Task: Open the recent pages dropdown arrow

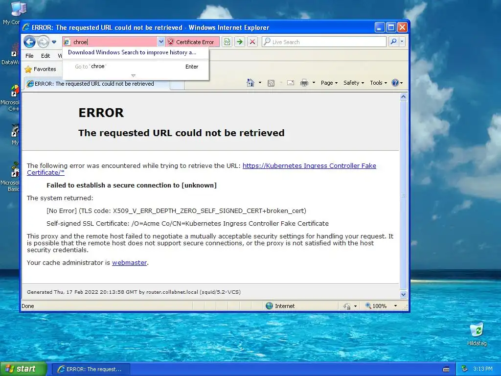Action: tap(54, 42)
